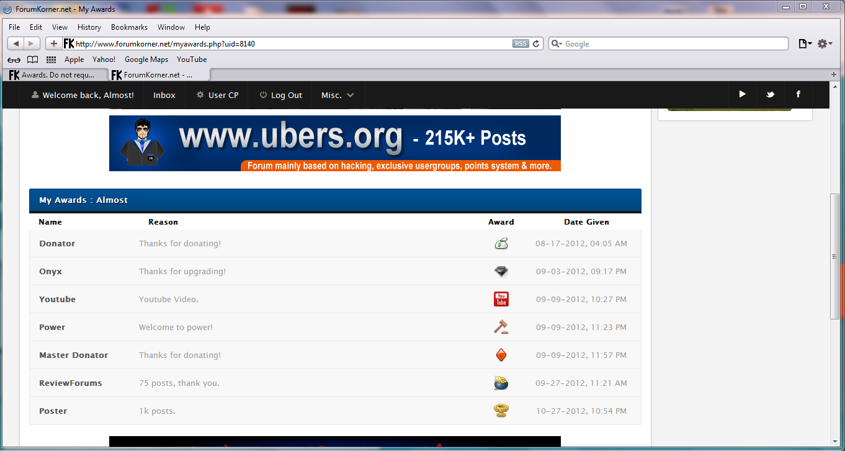The height and width of the screenshot is (451, 845).
Task: Open the settings gear menu
Action: tap(825, 43)
